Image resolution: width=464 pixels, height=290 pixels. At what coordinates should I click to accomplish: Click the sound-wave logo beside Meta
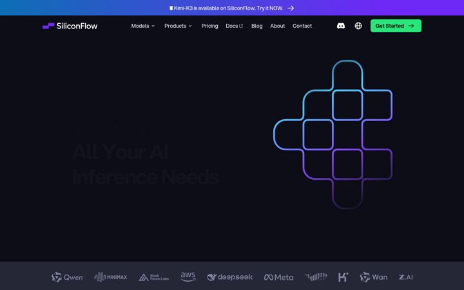click(316, 277)
